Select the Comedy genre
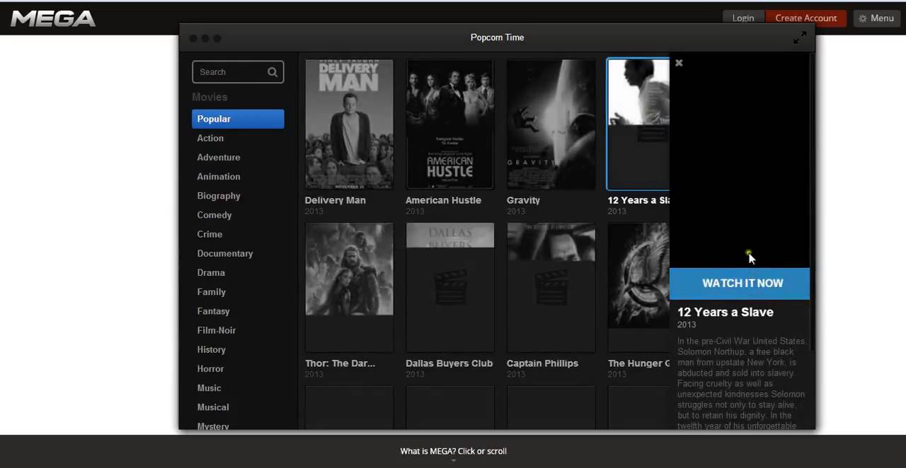This screenshot has height=468, width=906. 214,215
